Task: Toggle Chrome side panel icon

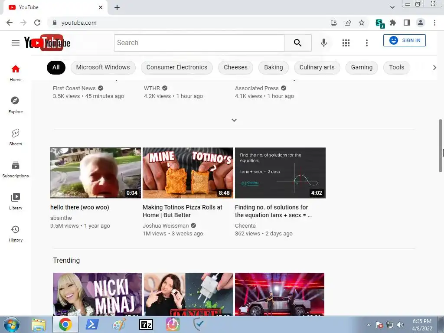Action: 407,23
